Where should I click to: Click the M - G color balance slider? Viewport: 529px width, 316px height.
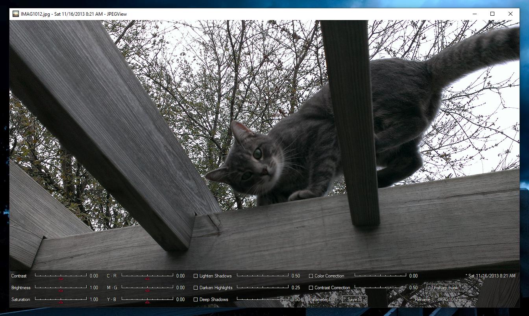point(147,288)
